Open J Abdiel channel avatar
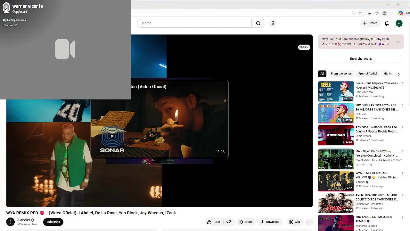The width and height of the screenshot is (410, 231). (x=11, y=222)
